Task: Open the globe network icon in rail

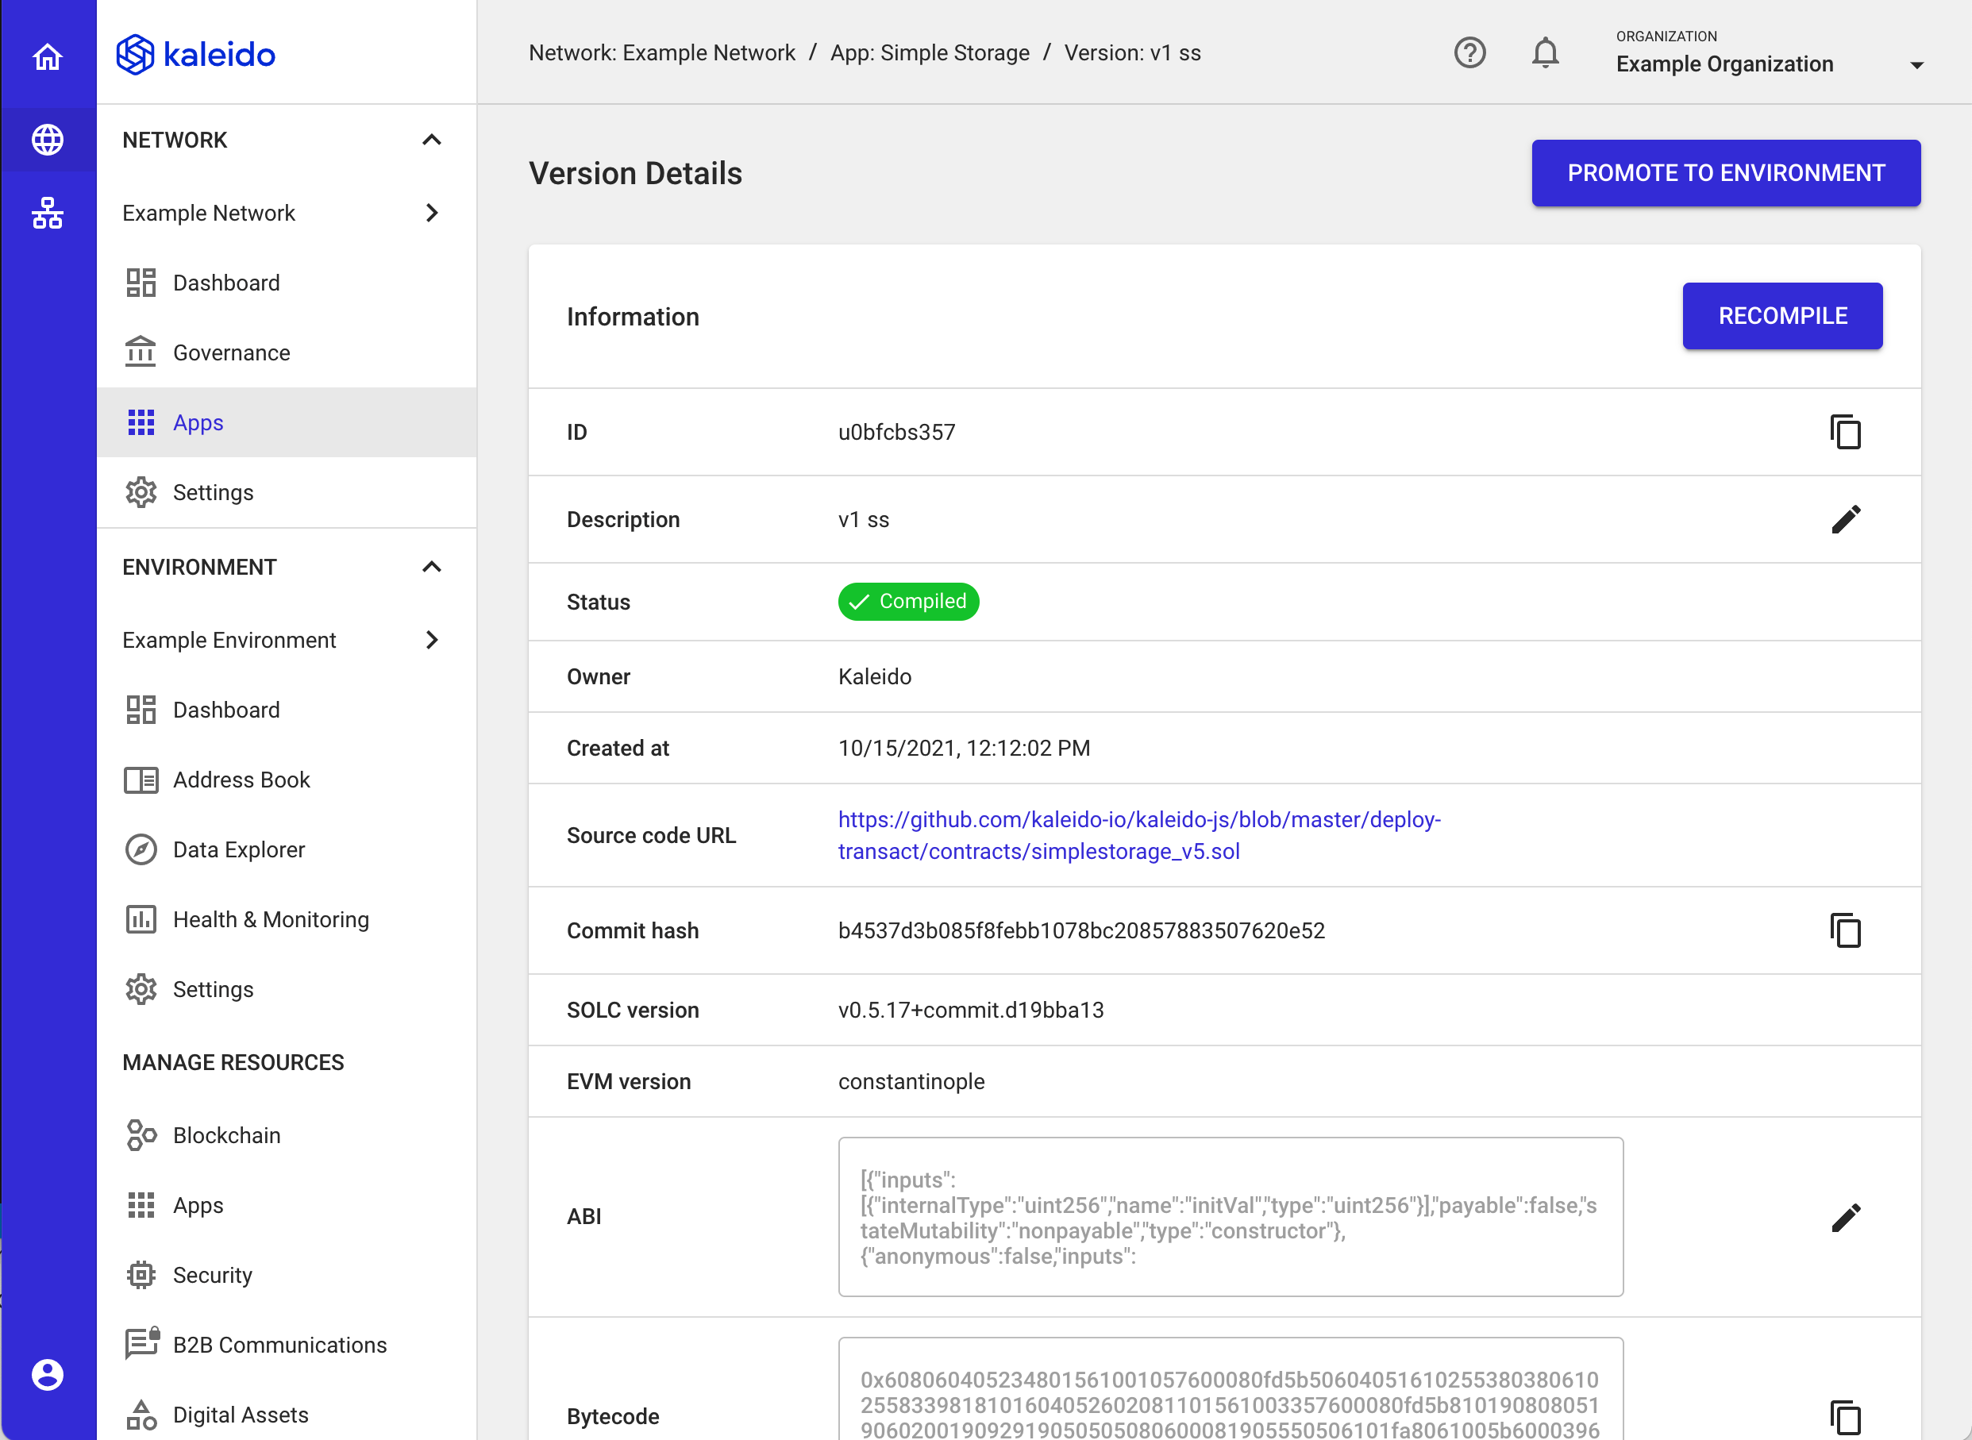Action: tap(47, 140)
